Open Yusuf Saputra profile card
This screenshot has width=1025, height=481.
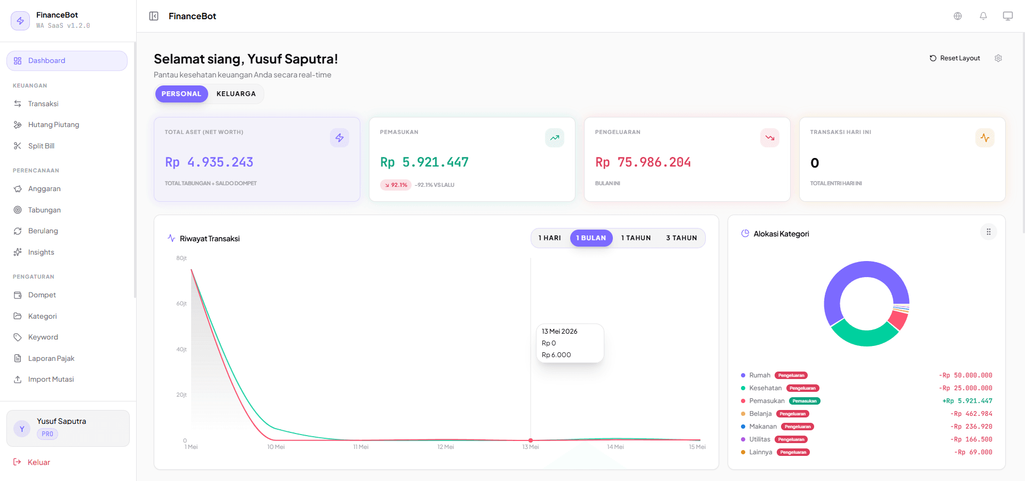click(x=68, y=428)
